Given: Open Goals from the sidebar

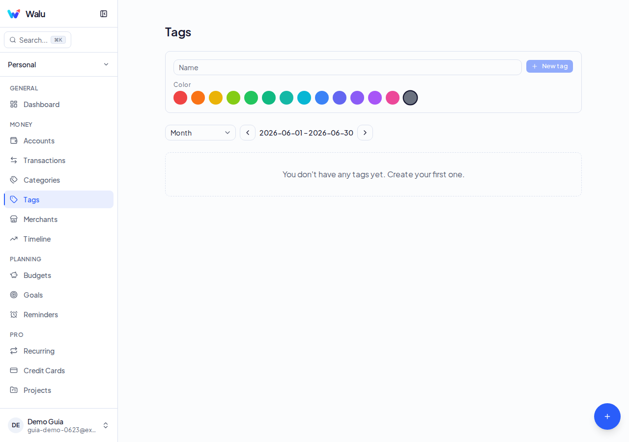Looking at the screenshot, I should coord(58,295).
